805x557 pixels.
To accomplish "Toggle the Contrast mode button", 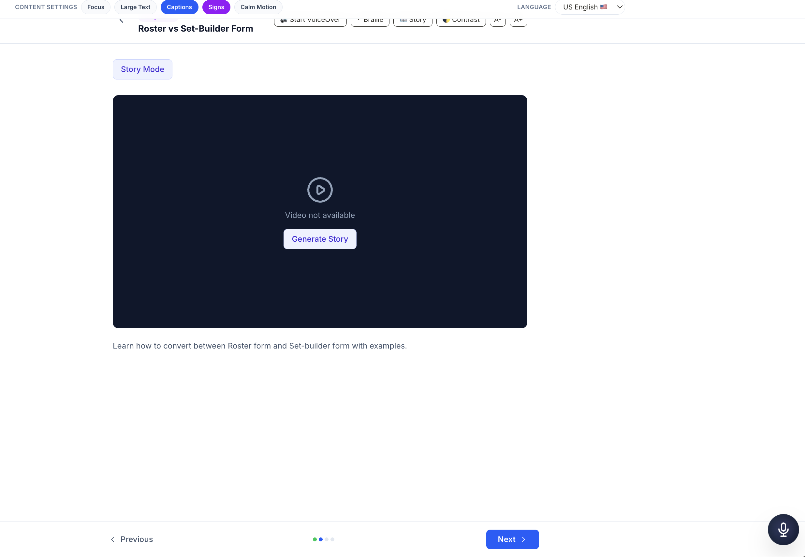I will click(461, 22).
